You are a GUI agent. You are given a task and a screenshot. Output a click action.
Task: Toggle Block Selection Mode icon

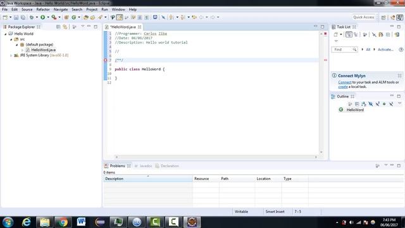tap(140, 17)
